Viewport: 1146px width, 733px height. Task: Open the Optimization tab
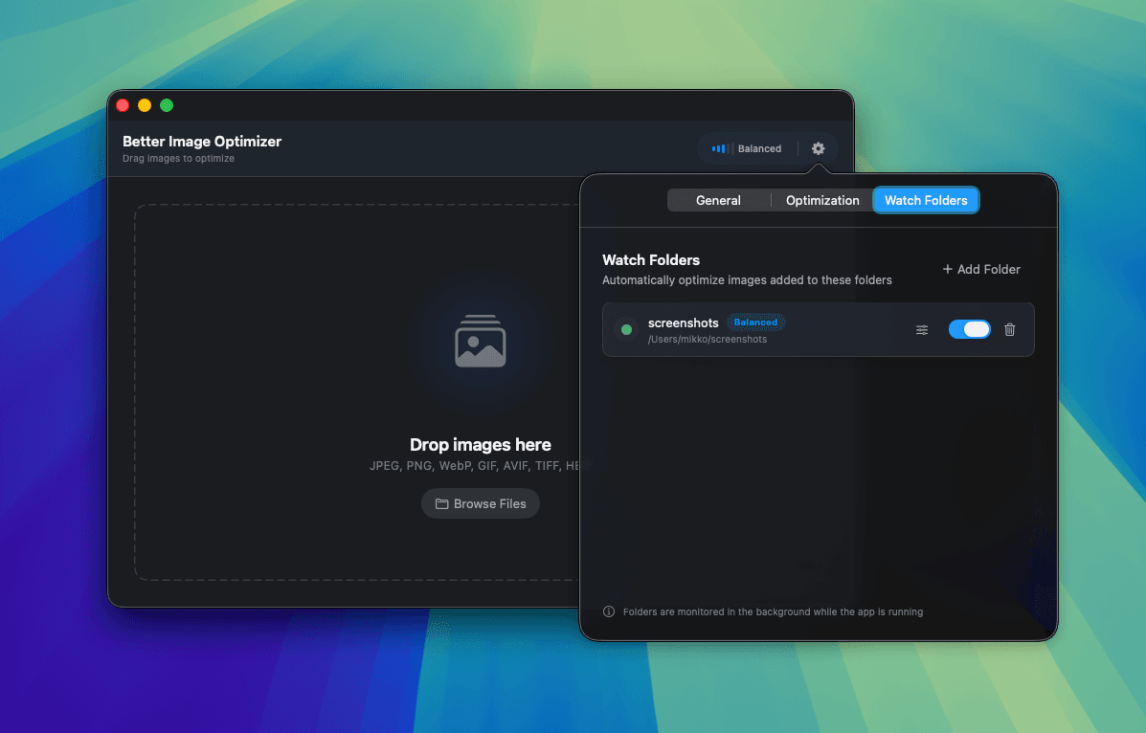point(821,200)
